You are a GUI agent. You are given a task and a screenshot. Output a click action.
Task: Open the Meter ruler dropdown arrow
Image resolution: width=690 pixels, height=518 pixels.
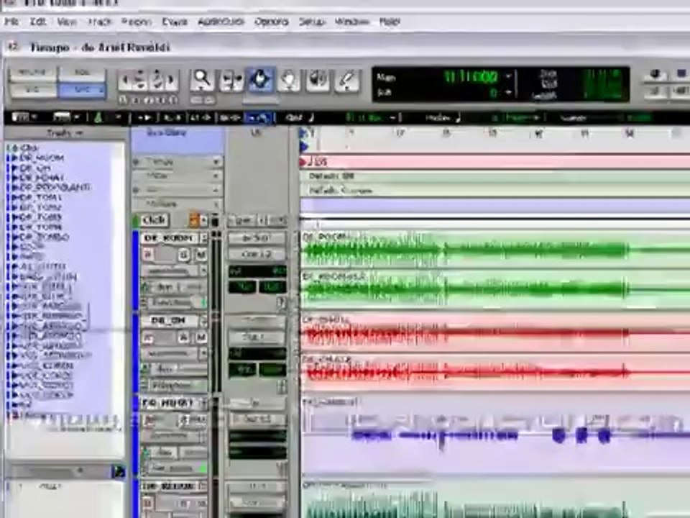coord(216,176)
